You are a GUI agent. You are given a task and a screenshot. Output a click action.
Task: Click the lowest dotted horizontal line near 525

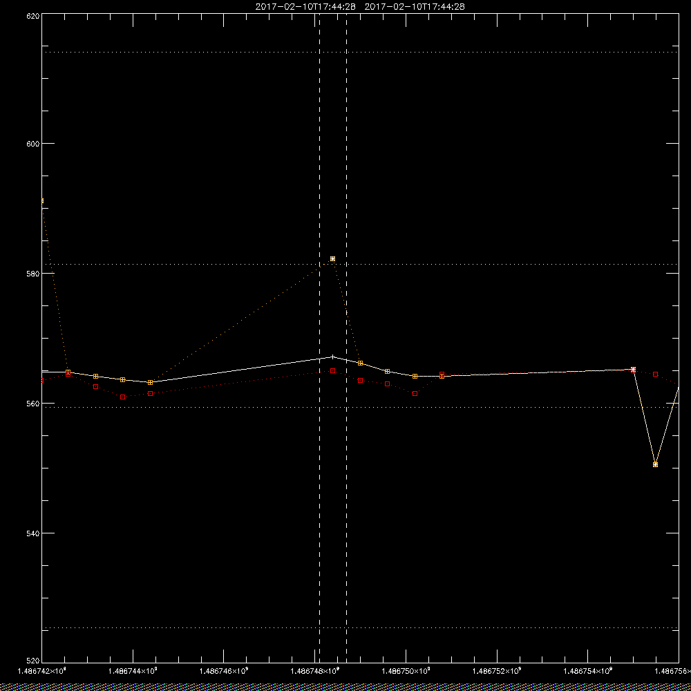[360, 627]
